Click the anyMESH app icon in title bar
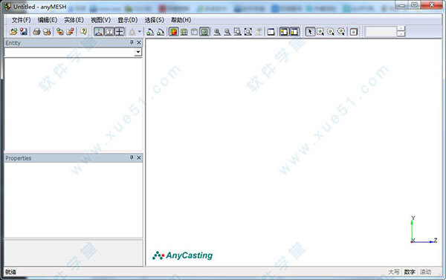Screen dimensions: 446x280 (7, 7)
